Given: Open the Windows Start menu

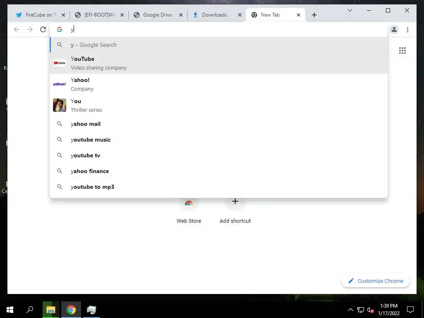Looking at the screenshot, I should click(10, 310).
